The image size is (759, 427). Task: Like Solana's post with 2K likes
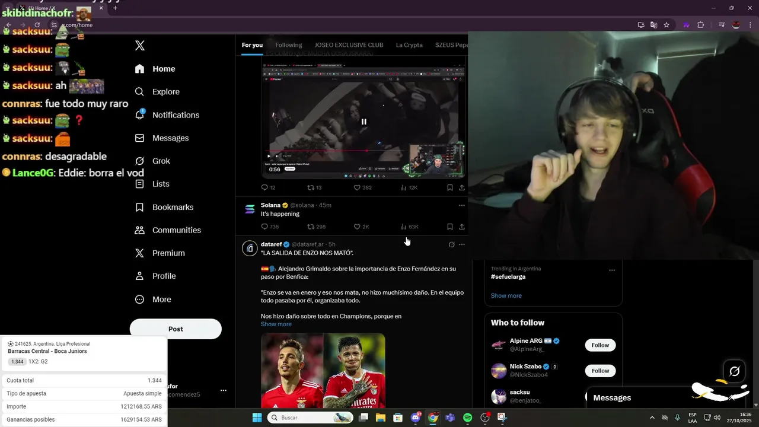361,227
